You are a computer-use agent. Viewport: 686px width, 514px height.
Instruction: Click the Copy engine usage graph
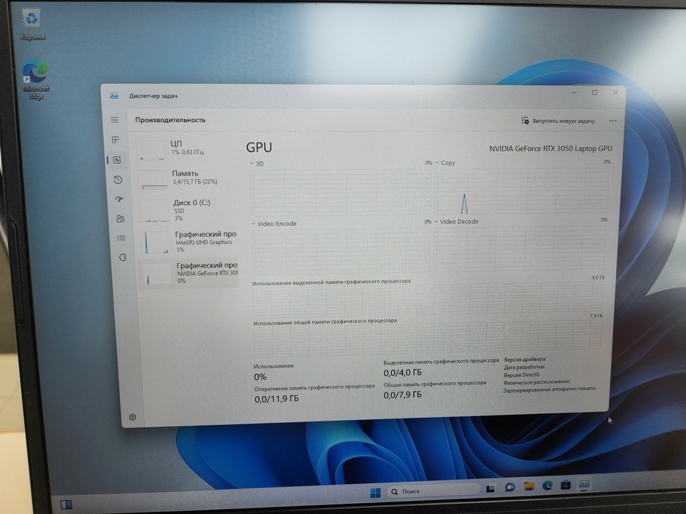521,191
